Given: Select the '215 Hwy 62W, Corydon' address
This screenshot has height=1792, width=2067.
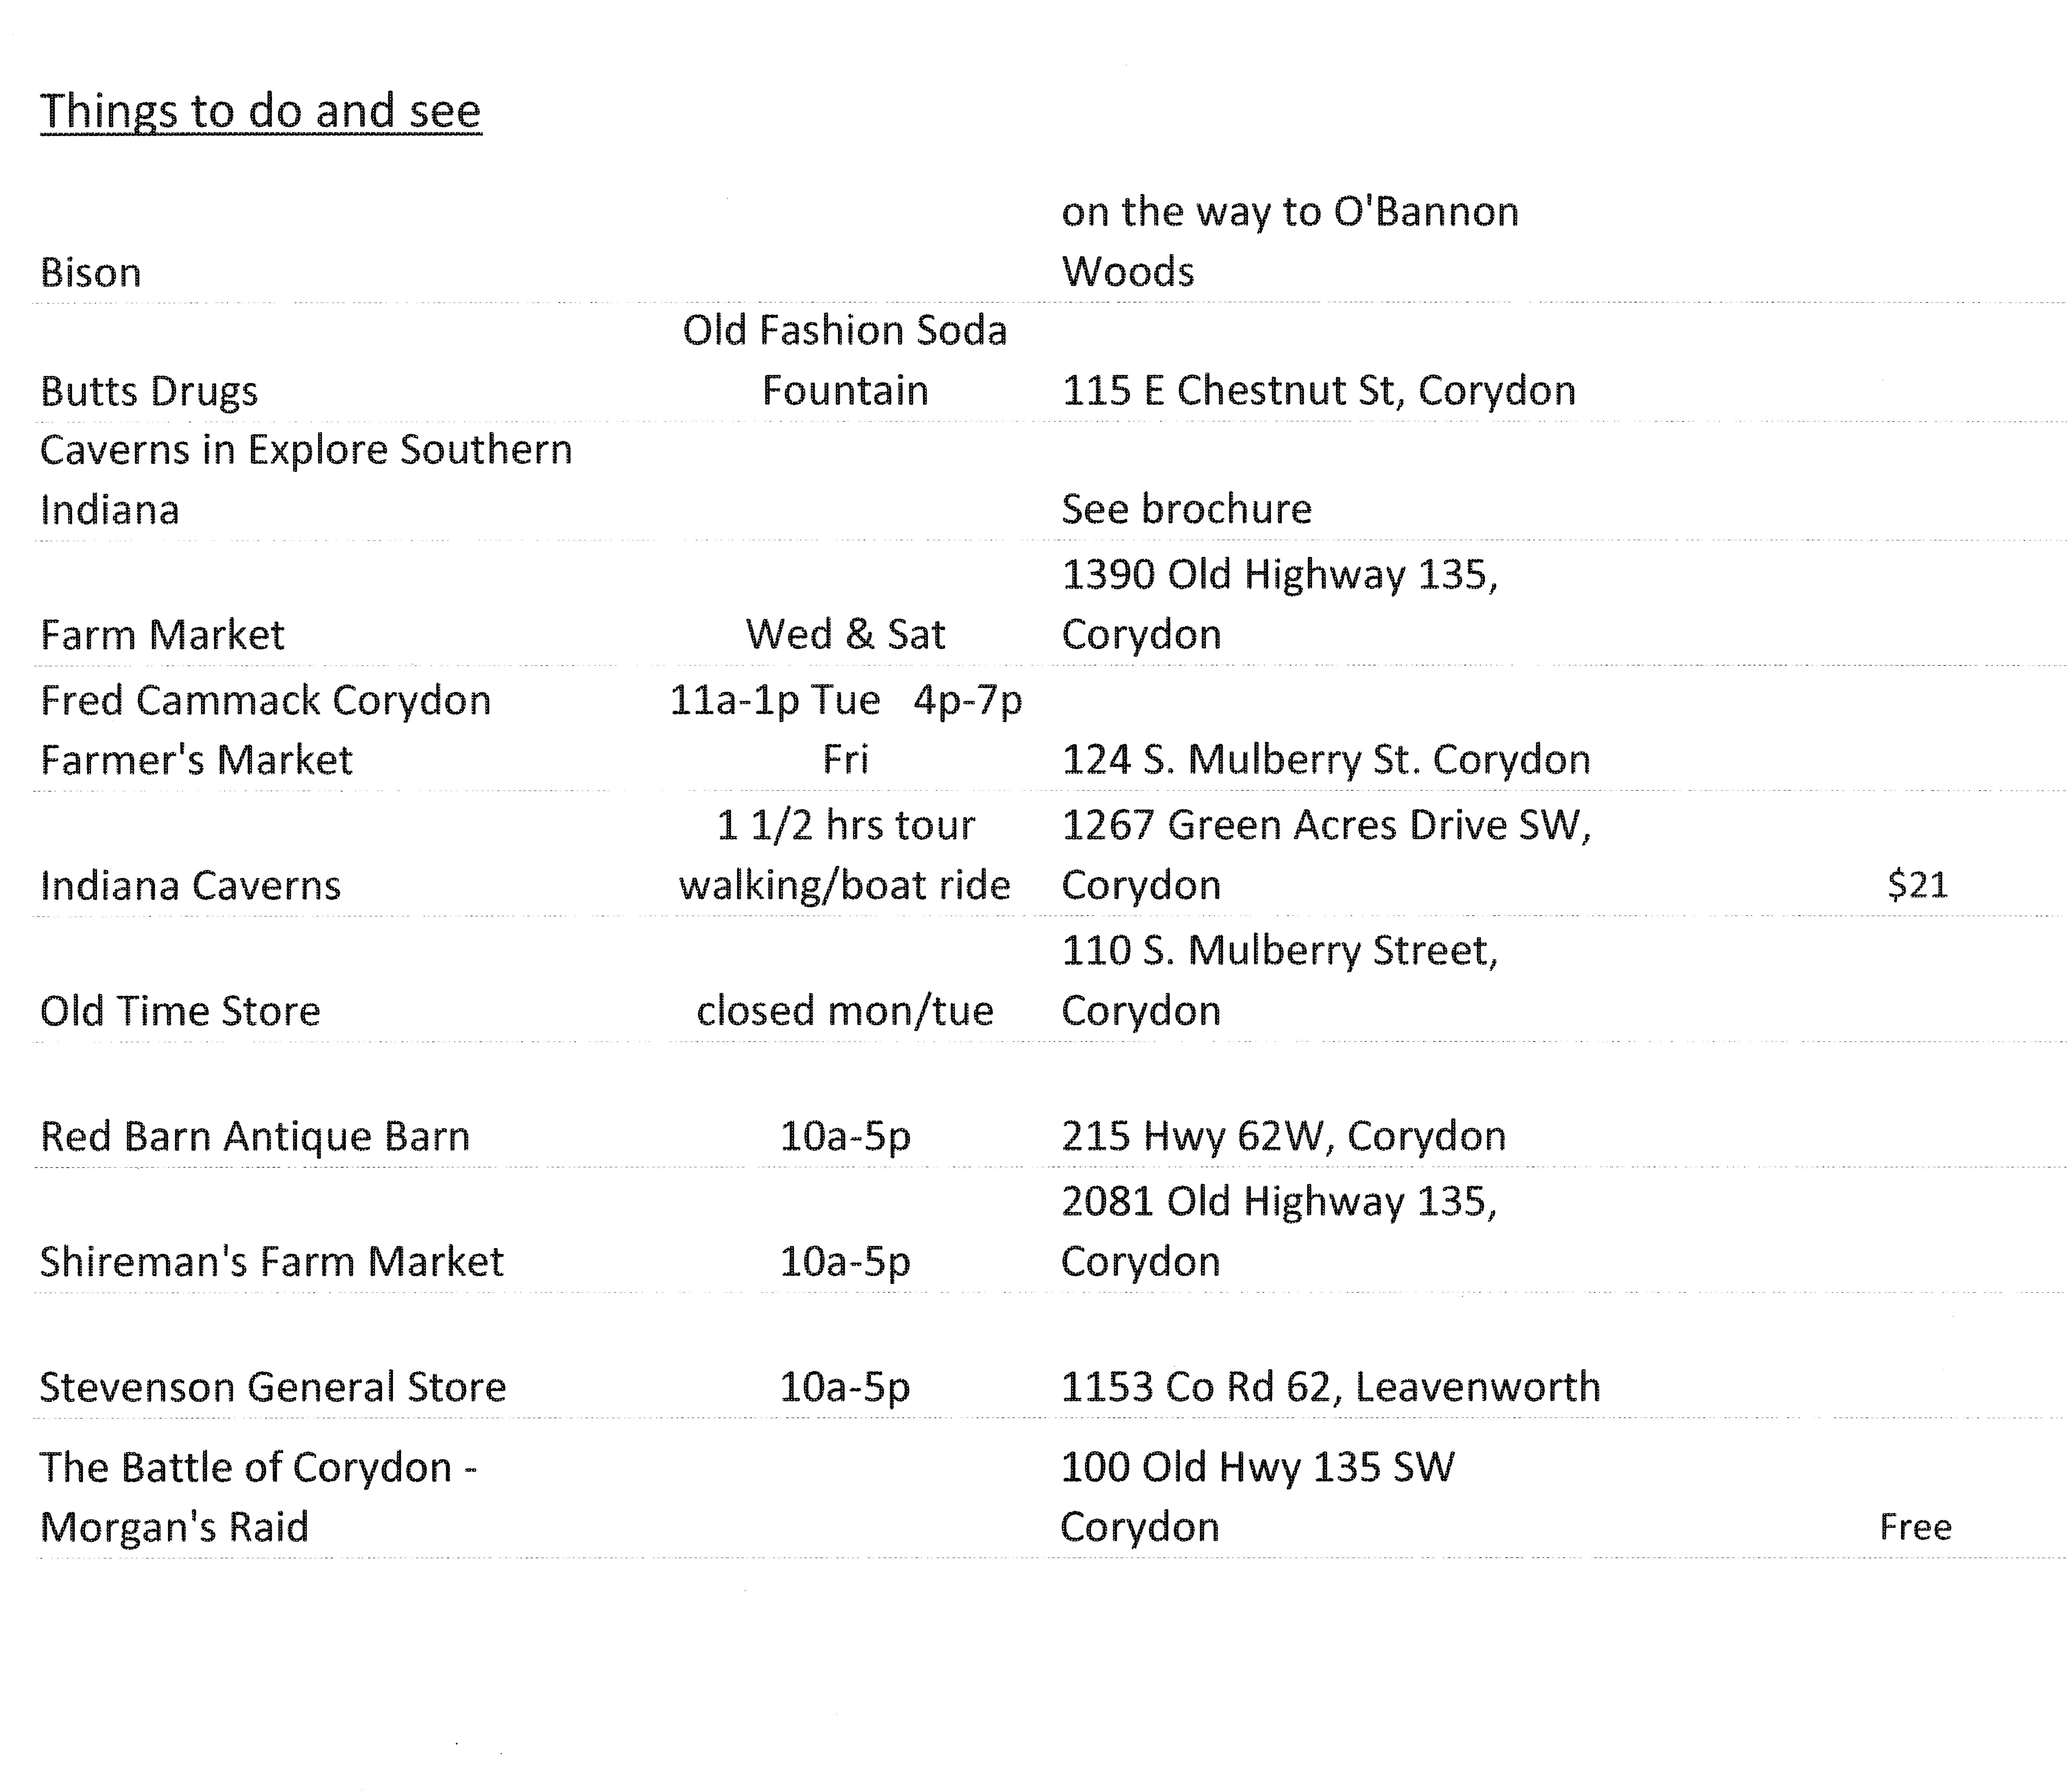Looking at the screenshot, I should pos(1284,1137).
